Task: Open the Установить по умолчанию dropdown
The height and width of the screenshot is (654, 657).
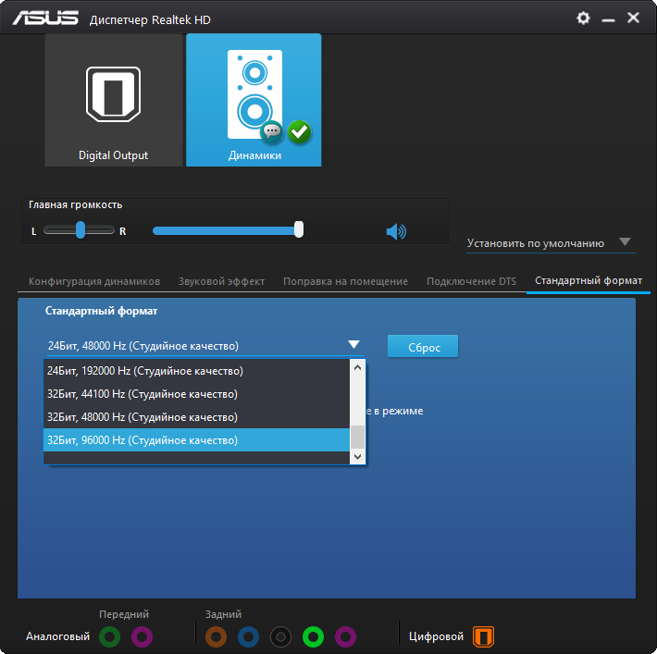Action: click(x=551, y=243)
